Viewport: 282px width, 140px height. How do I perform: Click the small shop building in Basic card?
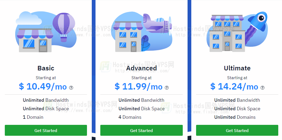pos(35,40)
